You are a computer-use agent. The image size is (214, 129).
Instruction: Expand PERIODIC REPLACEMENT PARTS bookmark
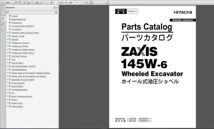[x=8, y=33]
